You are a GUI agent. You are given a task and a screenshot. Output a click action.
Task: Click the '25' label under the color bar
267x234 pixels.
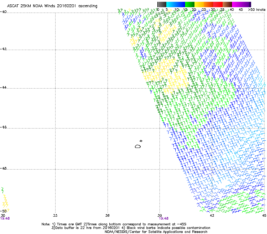[x=203, y=10]
